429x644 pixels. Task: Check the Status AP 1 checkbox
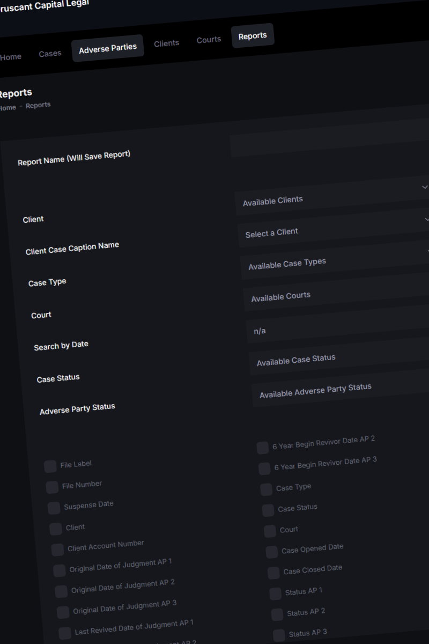click(x=275, y=594)
